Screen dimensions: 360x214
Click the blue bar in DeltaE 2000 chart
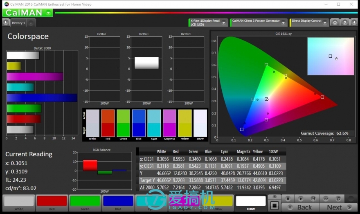pos(42,98)
